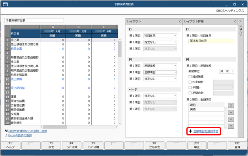This screenshot has width=248, height=156.
Task: Enable the 四半期計 checkbox
Action: (190, 82)
